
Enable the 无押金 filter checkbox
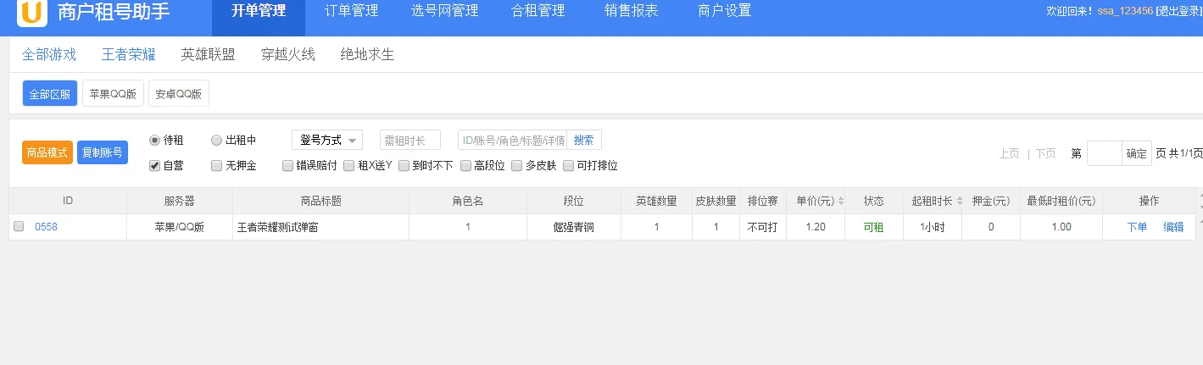click(216, 166)
